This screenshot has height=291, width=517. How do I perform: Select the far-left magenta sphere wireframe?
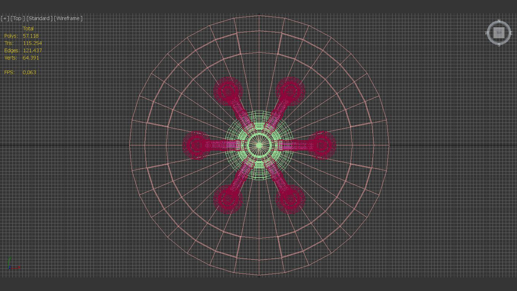point(197,145)
